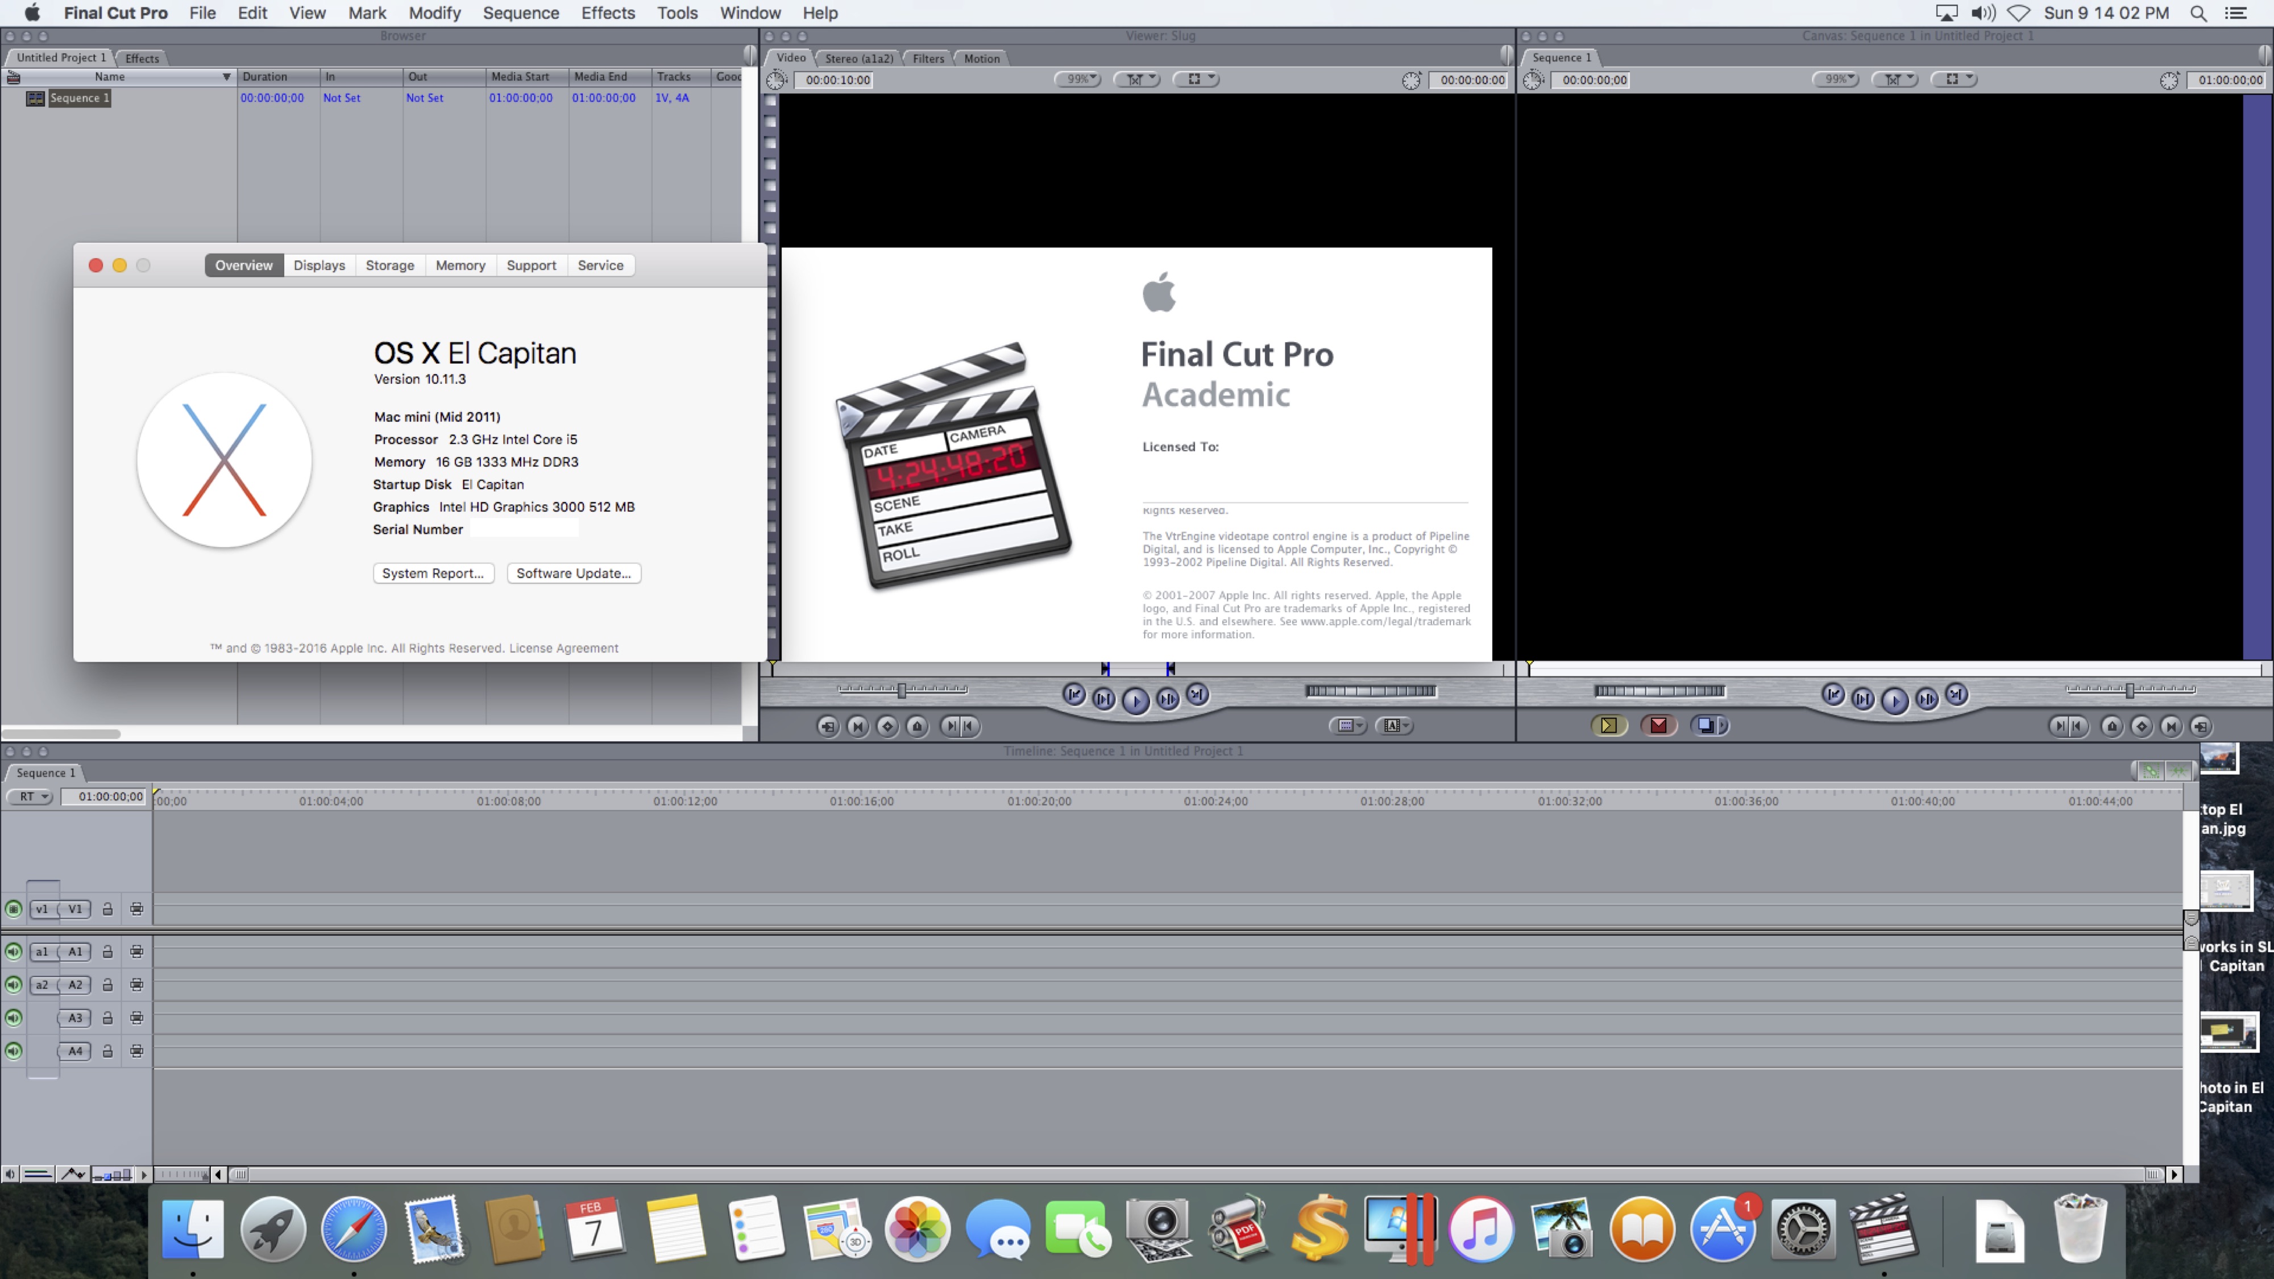Change the Timeline track height control
This screenshot has height=1279, width=2274.
tap(113, 1174)
